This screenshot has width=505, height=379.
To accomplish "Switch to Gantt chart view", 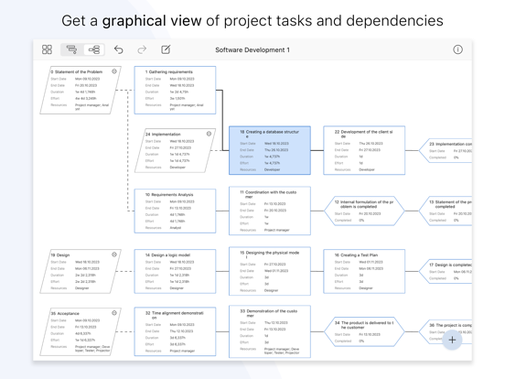I will (71, 49).
